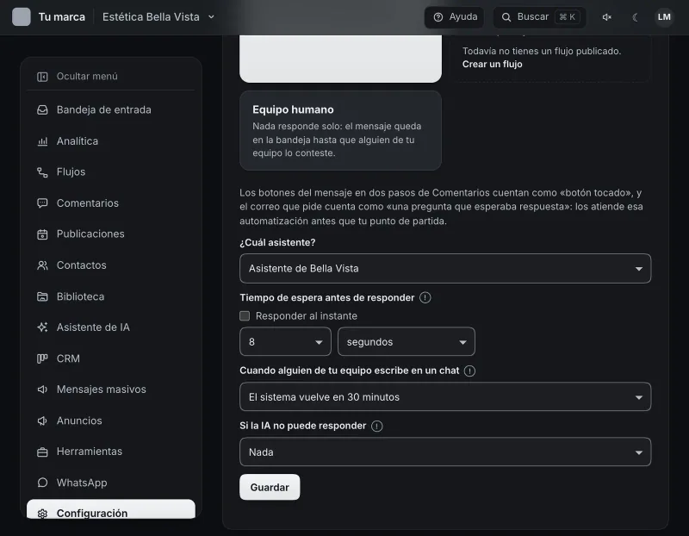Open Comentarios menu label
This screenshot has width=689, height=536.
click(88, 203)
